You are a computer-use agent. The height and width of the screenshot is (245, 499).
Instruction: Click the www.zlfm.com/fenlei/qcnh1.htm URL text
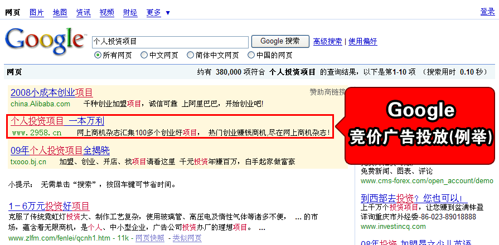coord(59,238)
